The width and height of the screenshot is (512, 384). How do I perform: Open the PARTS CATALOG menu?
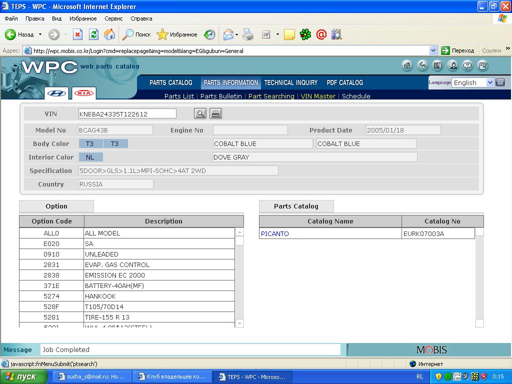tap(170, 82)
